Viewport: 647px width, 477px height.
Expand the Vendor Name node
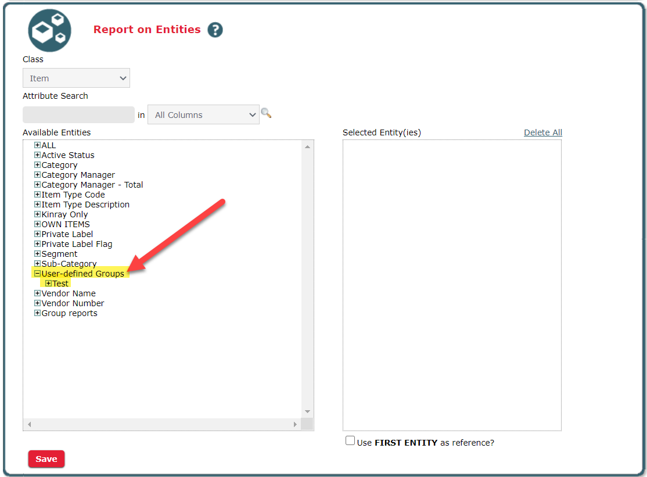pyautogui.click(x=38, y=293)
